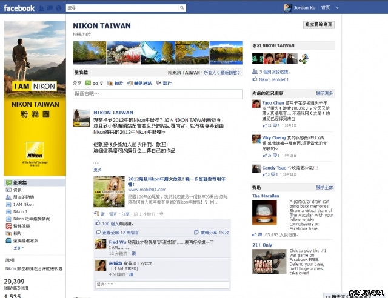Open Nikon 1 sidebar tab
388x298 pixels.
(x=20, y=212)
